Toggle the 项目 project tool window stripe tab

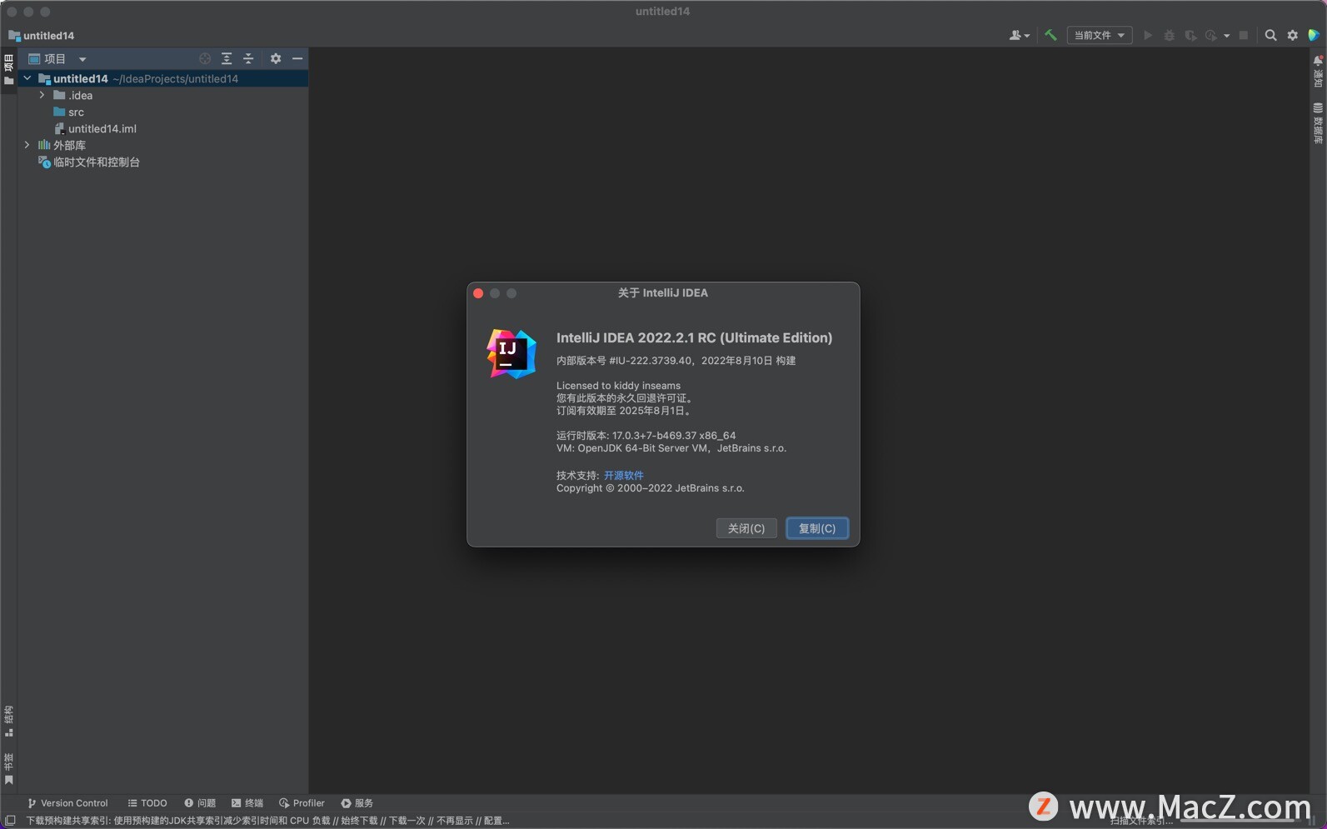[8, 70]
